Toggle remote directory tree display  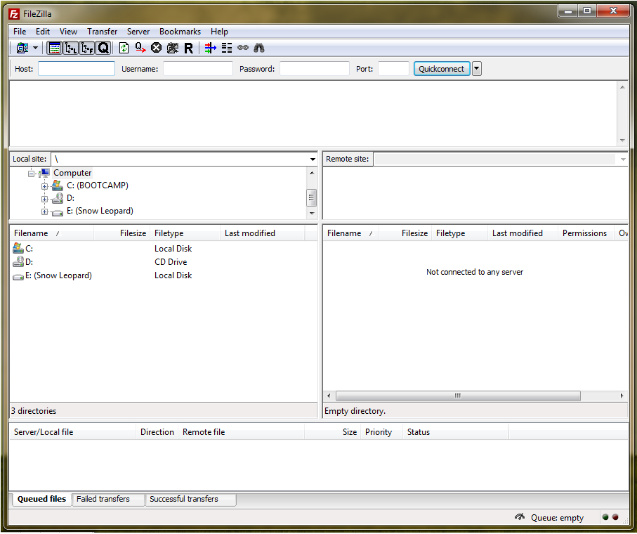[87, 48]
